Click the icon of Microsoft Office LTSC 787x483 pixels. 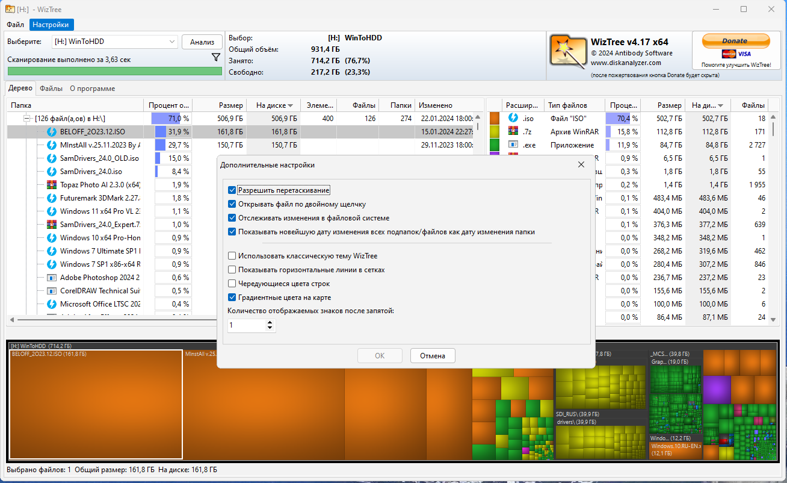pos(52,304)
